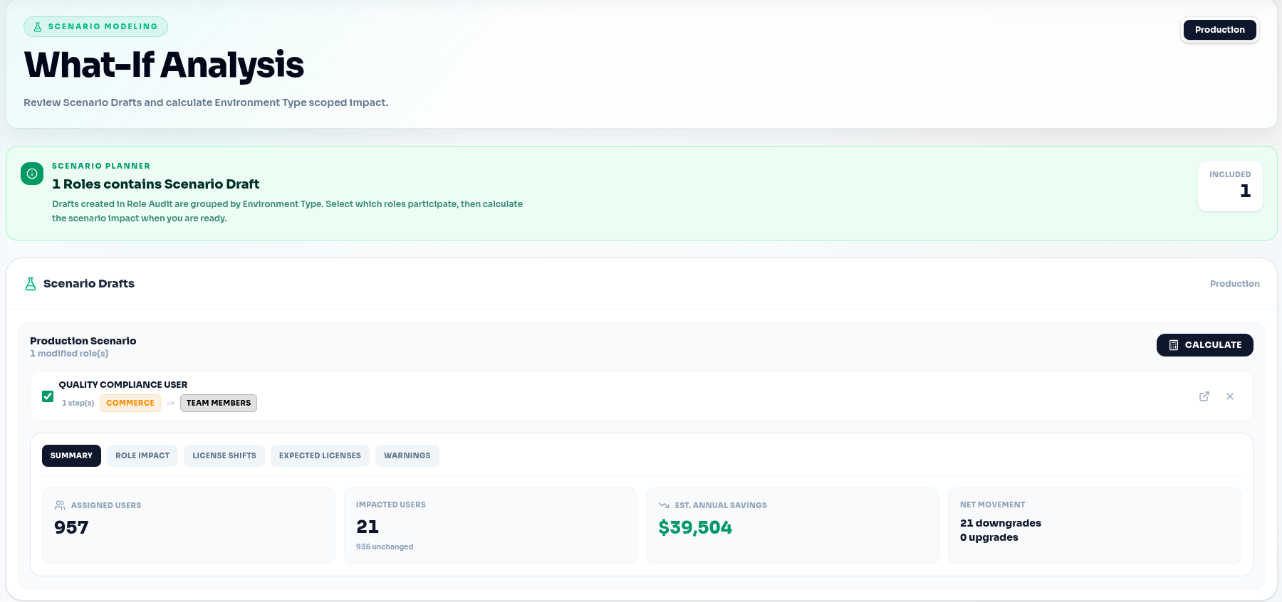The height and width of the screenshot is (602, 1282).
Task: Click the trending-down icon in Est. Annual Savings
Action: click(x=664, y=505)
